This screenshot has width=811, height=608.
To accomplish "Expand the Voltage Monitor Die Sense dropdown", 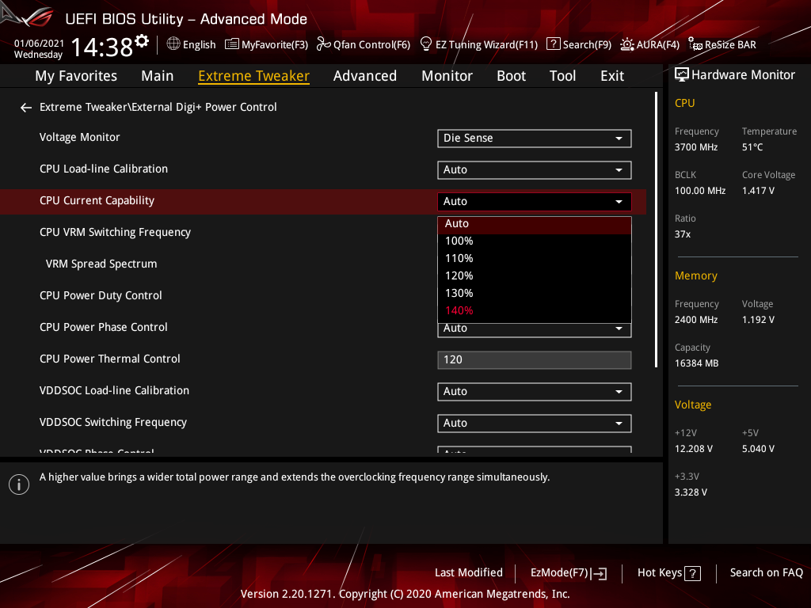I will coord(535,139).
